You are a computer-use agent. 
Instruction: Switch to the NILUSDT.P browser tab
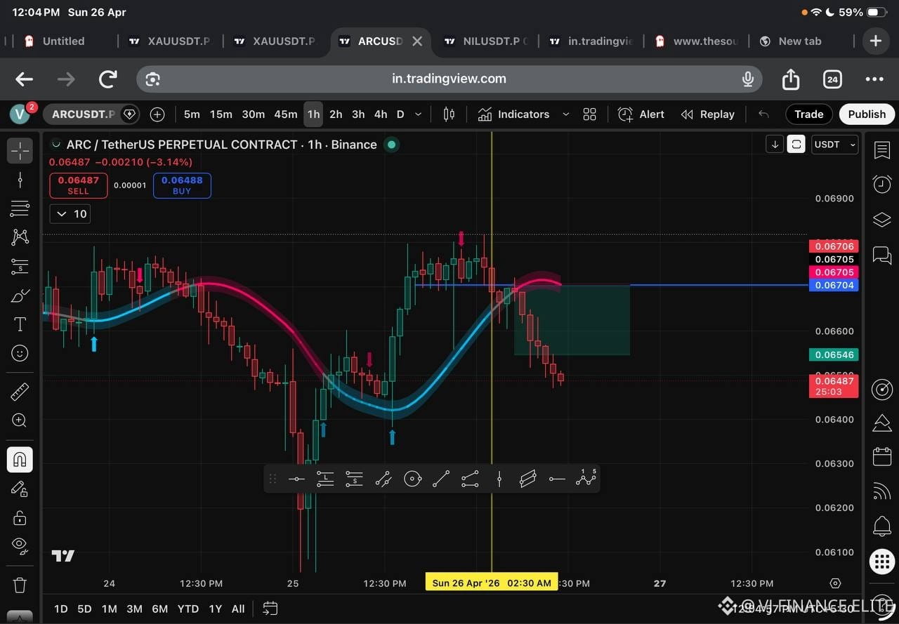(x=487, y=41)
